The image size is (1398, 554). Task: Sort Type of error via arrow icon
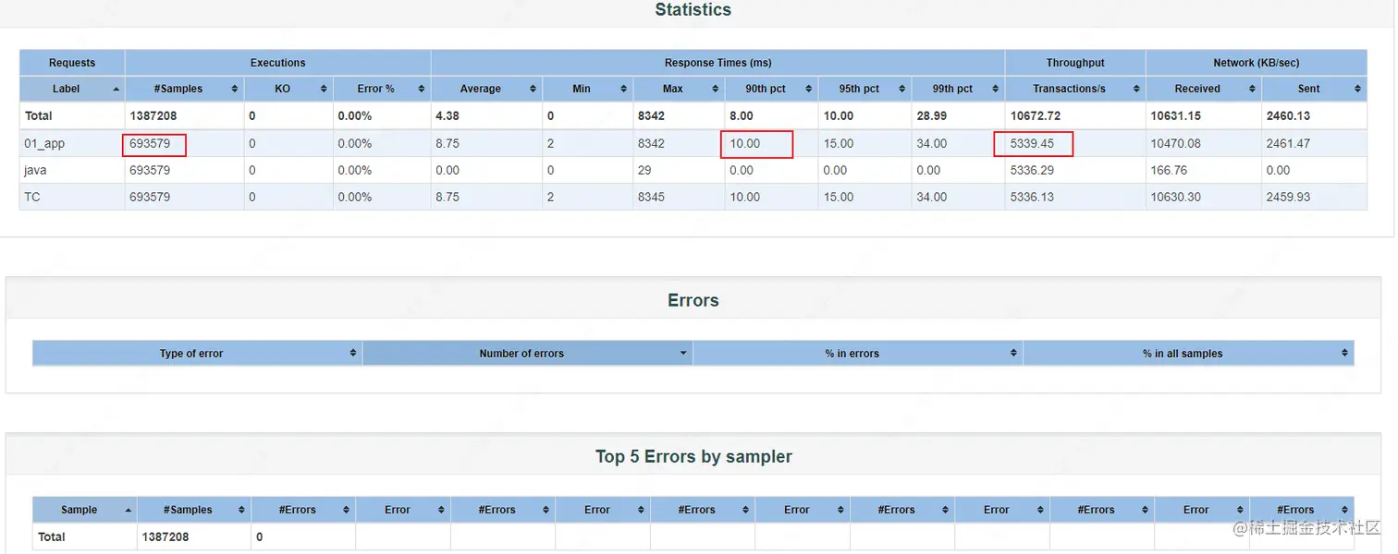point(353,354)
